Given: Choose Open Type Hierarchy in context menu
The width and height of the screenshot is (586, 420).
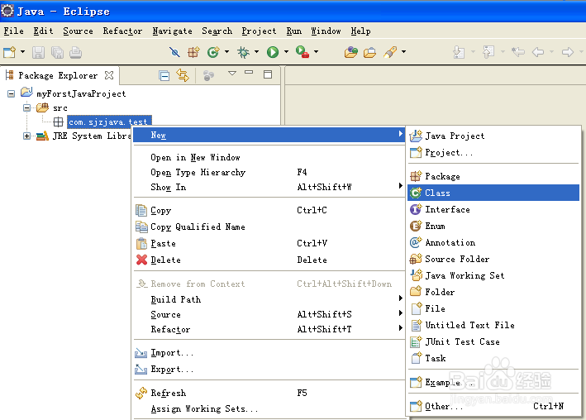Looking at the screenshot, I should (x=269, y=173).
